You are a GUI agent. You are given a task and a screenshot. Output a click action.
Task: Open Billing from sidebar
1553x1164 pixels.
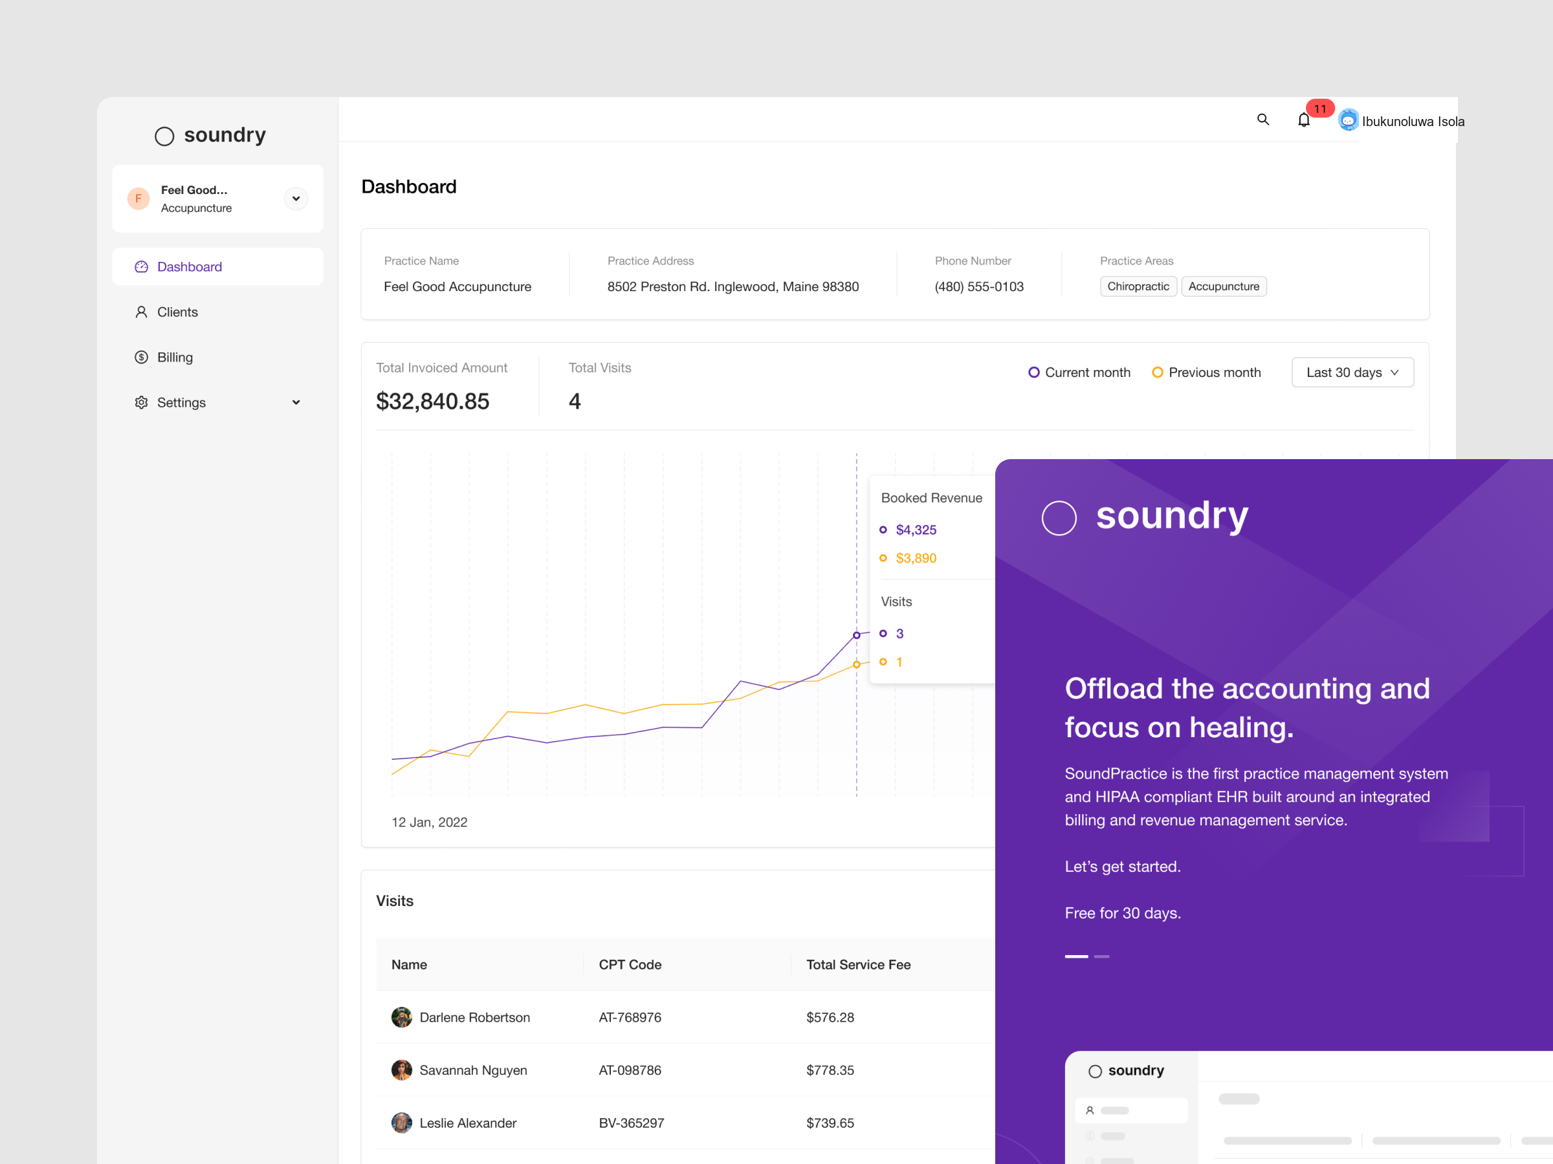click(x=217, y=357)
